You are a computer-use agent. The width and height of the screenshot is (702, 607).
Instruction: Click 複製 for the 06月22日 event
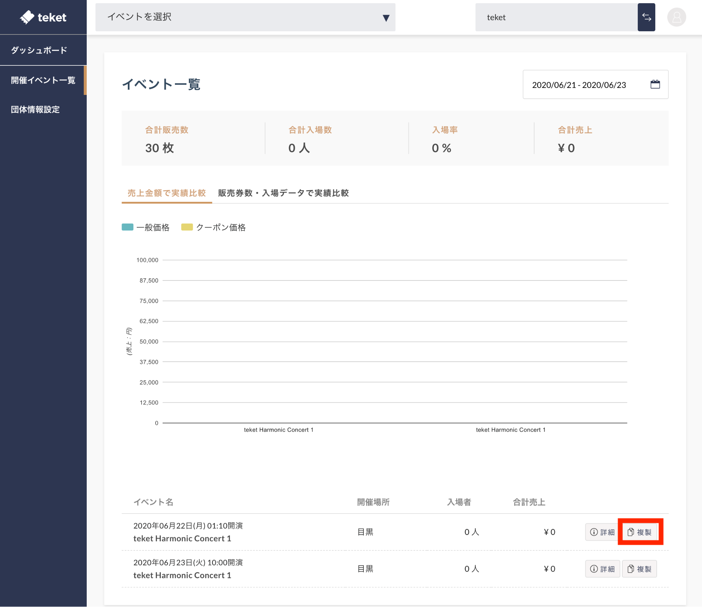(x=639, y=532)
